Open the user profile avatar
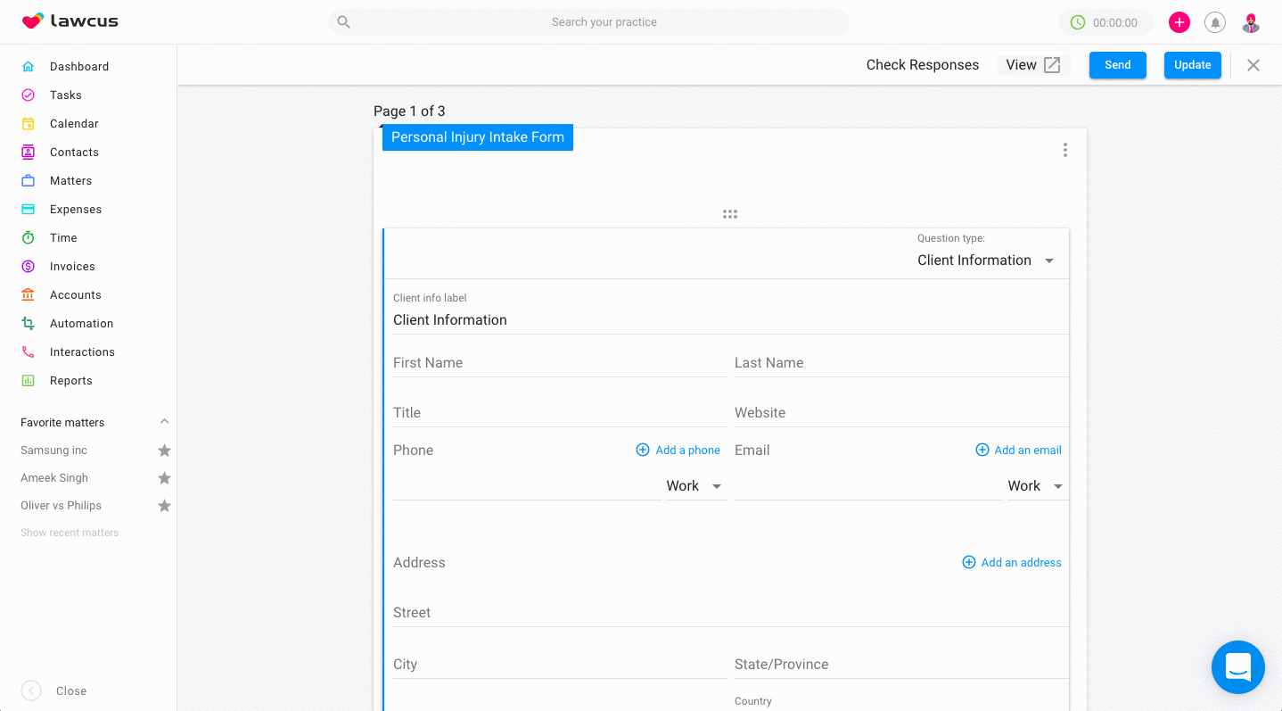1282x711 pixels. [1251, 22]
